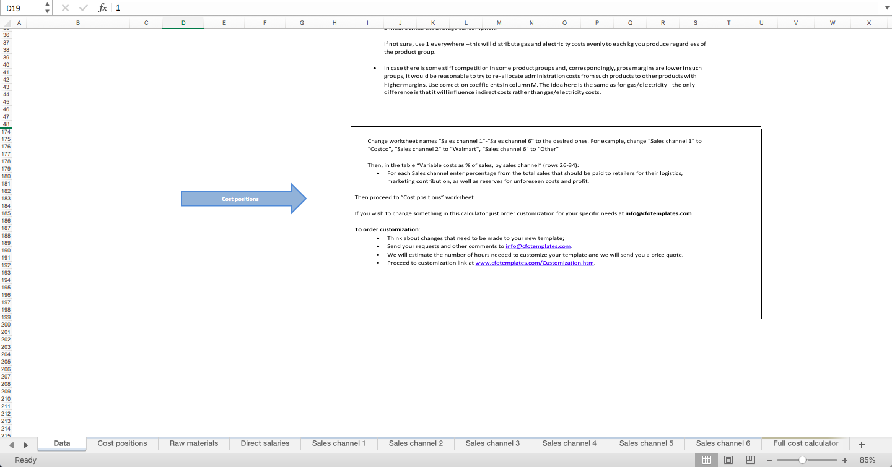Go to the Sales channel 2 sheet

click(416, 443)
